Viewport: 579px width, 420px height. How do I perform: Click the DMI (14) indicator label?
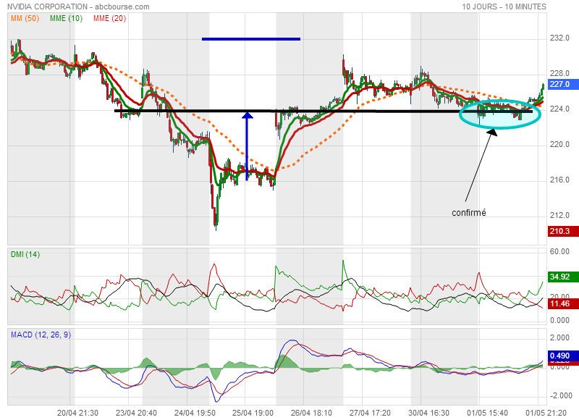tap(25, 254)
